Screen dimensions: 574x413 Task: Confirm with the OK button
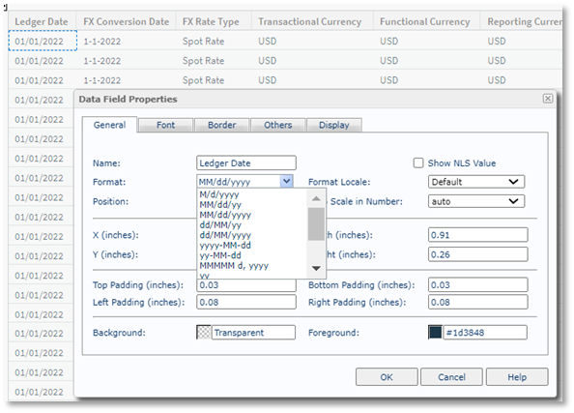pos(387,377)
